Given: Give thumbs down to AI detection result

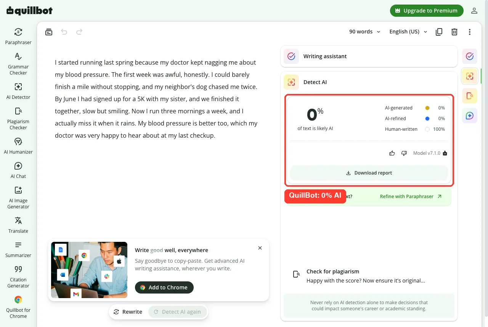Looking at the screenshot, I should [x=404, y=153].
